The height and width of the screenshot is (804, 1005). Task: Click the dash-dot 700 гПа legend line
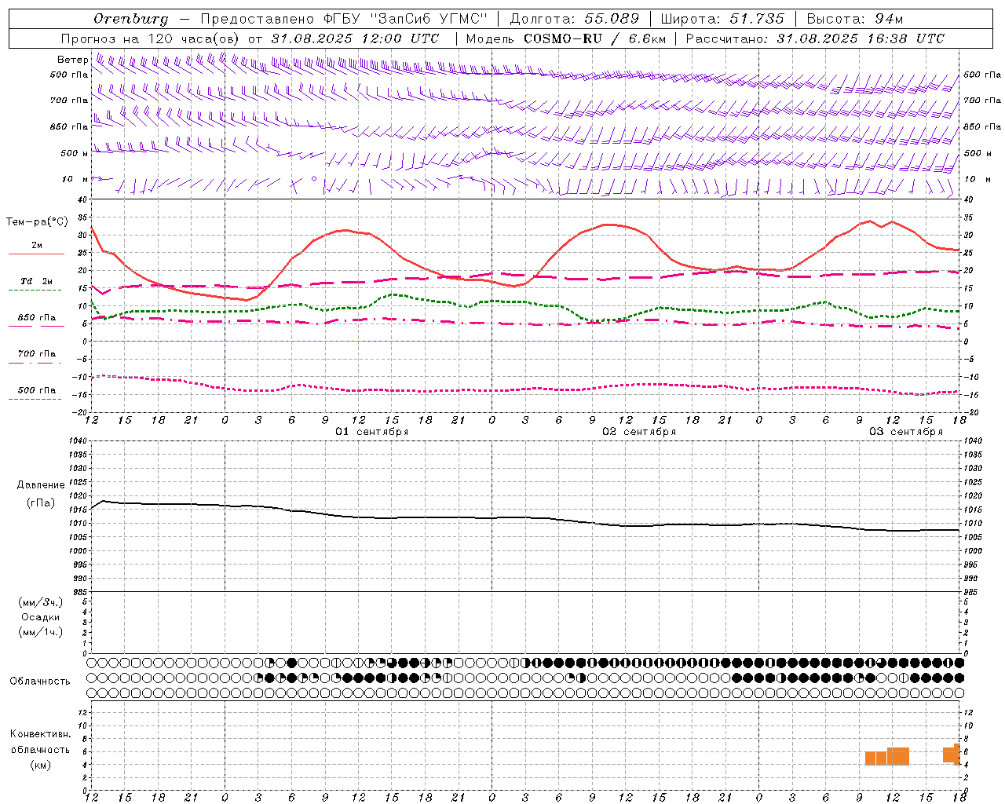tap(35, 363)
